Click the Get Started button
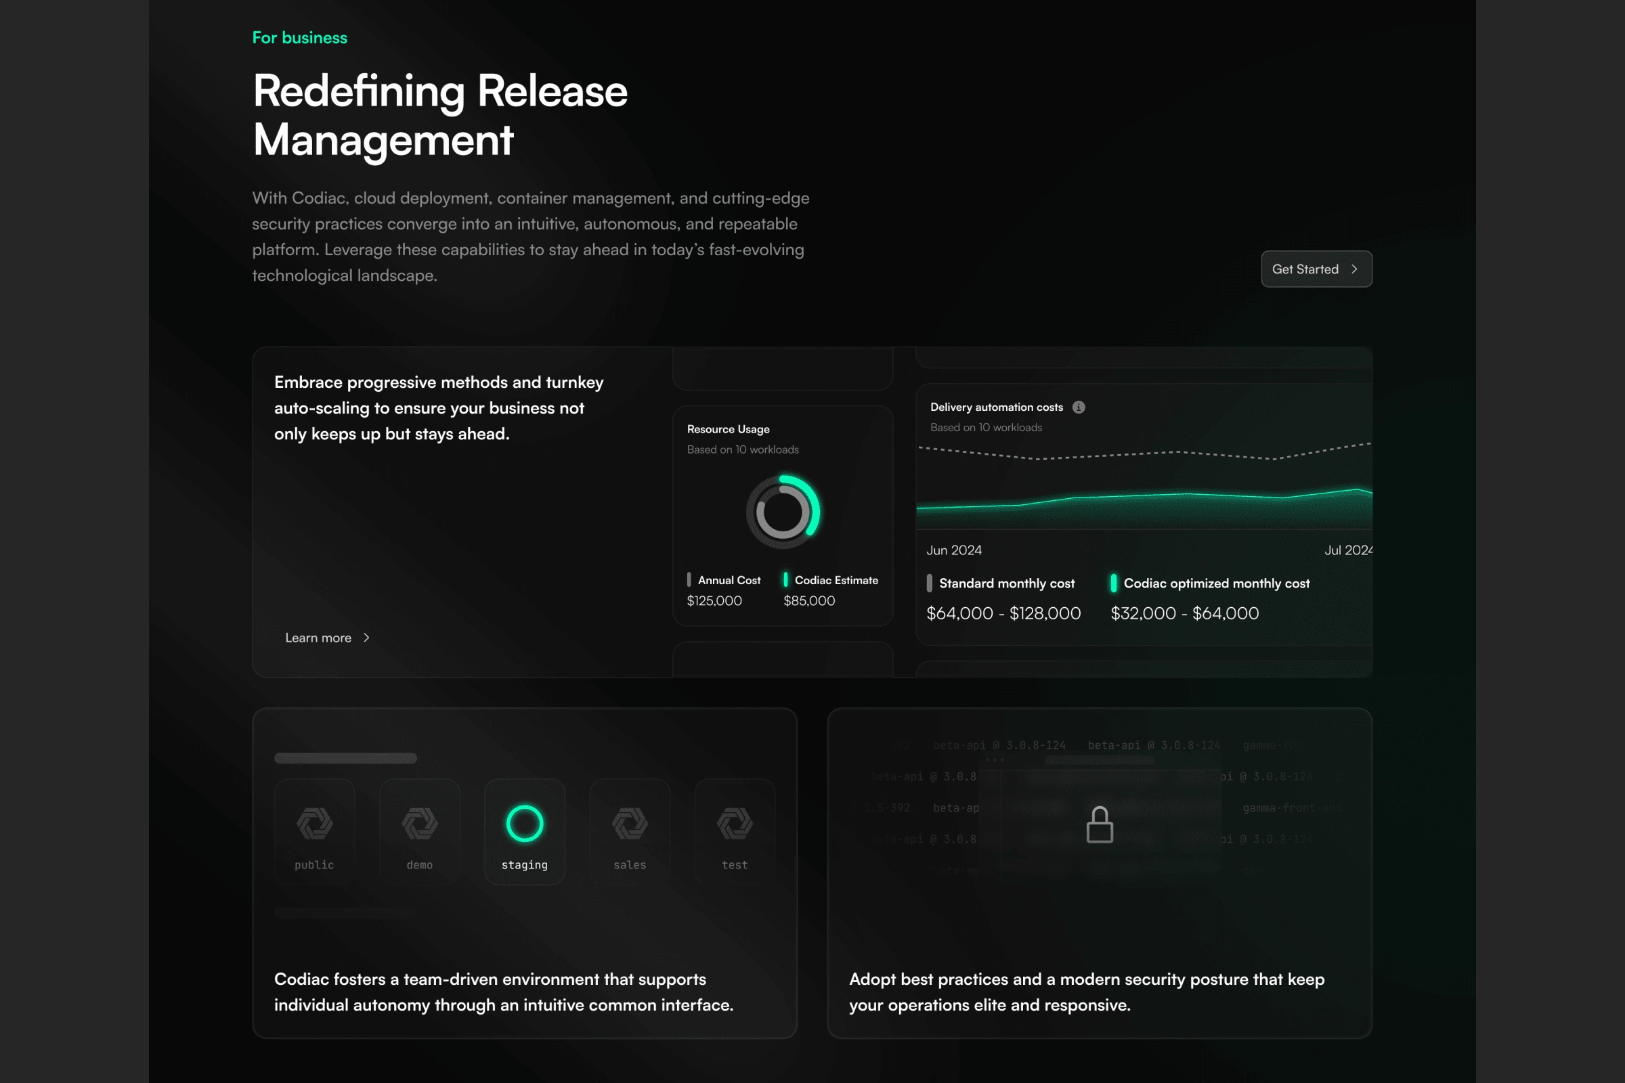This screenshot has height=1083, width=1625. (x=1316, y=269)
